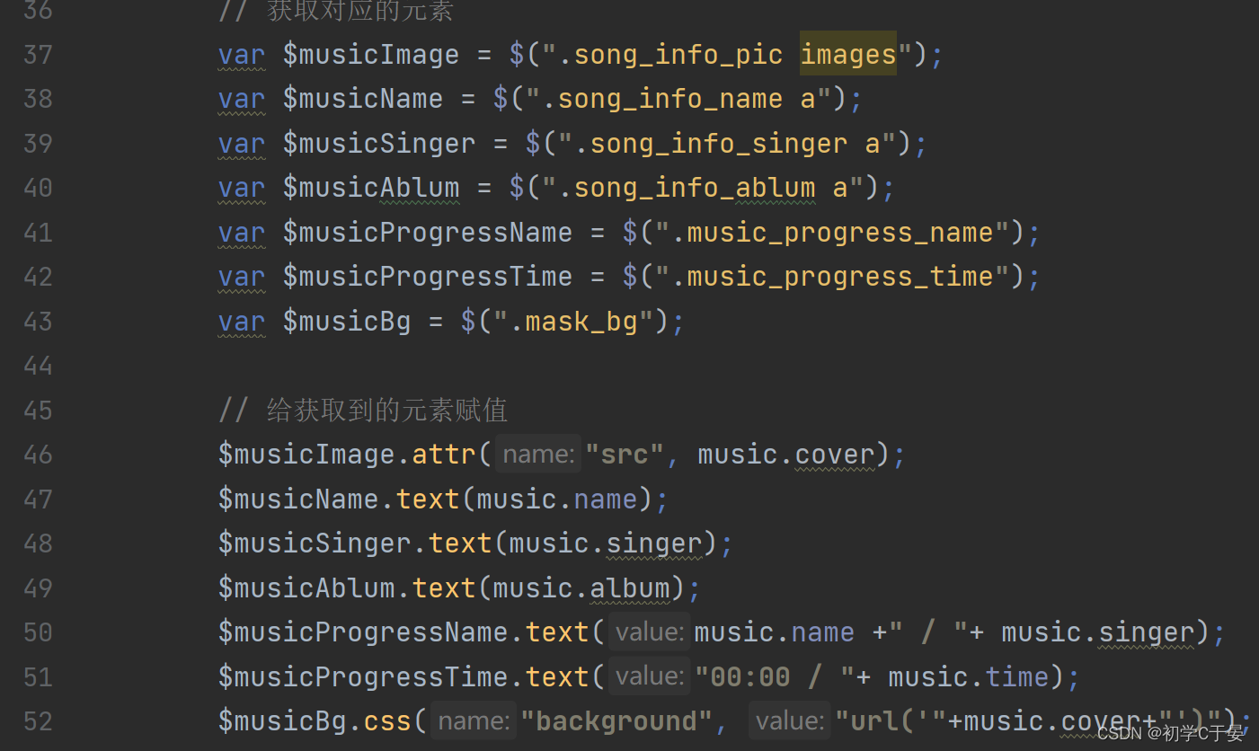Click the ".mask_bg" selector string
The image size is (1259, 751).
click(x=573, y=322)
